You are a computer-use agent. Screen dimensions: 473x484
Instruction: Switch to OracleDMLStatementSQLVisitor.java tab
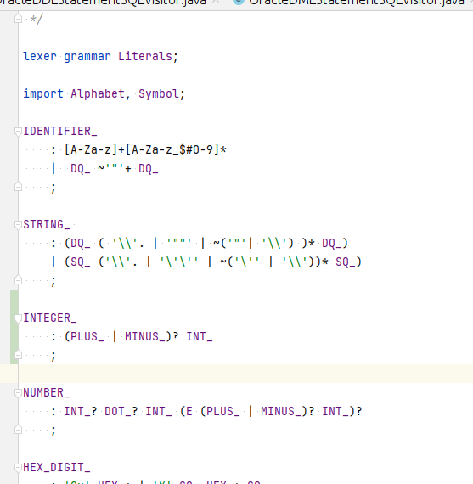coord(357,3)
